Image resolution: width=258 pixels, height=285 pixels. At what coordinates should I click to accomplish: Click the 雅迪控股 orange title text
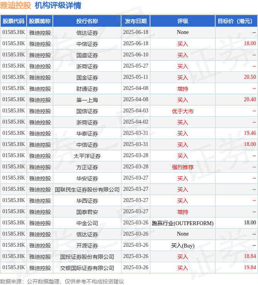(x=15, y=5)
